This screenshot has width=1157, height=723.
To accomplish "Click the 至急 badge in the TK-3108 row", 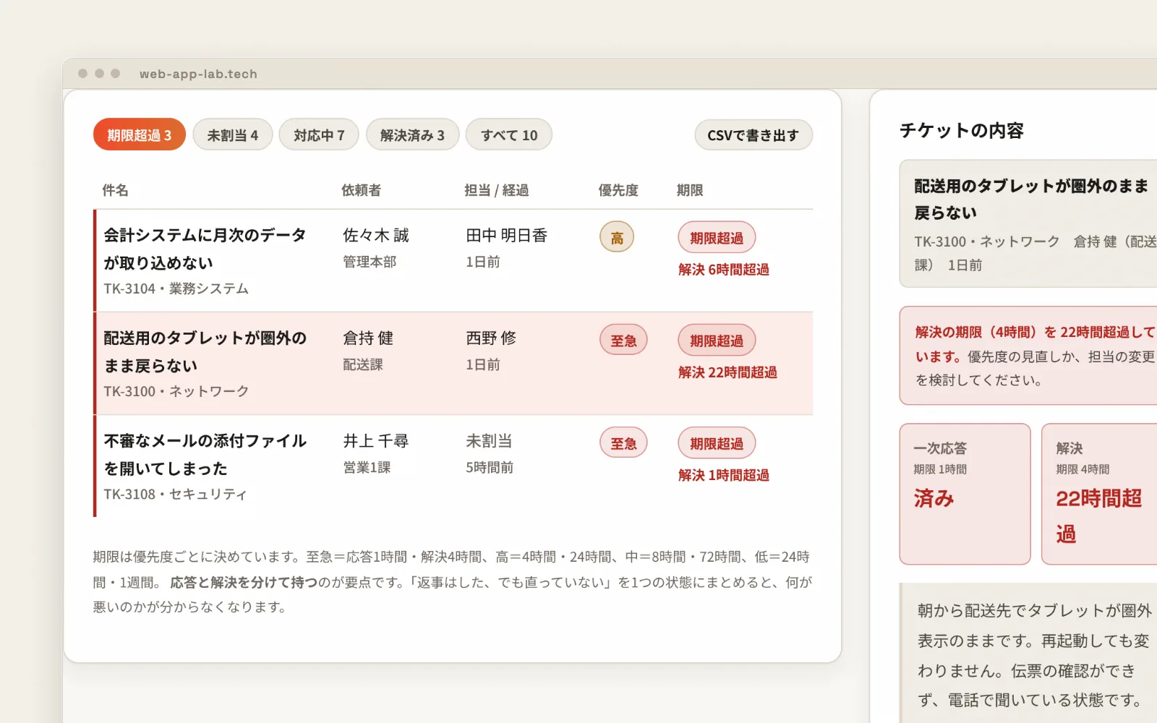I will (623, 442).
